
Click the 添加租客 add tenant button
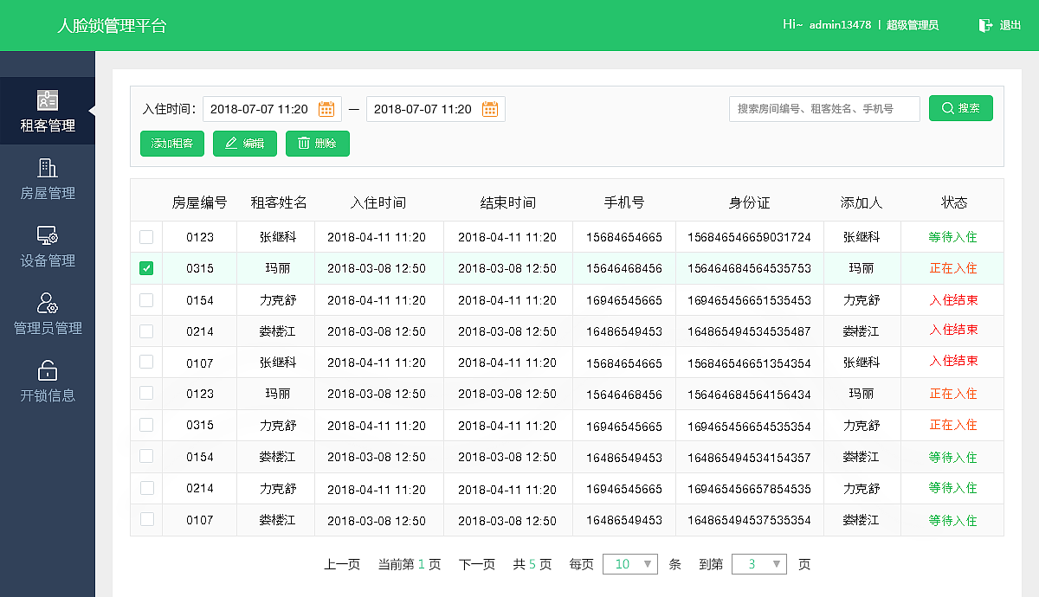click(171, 144)
